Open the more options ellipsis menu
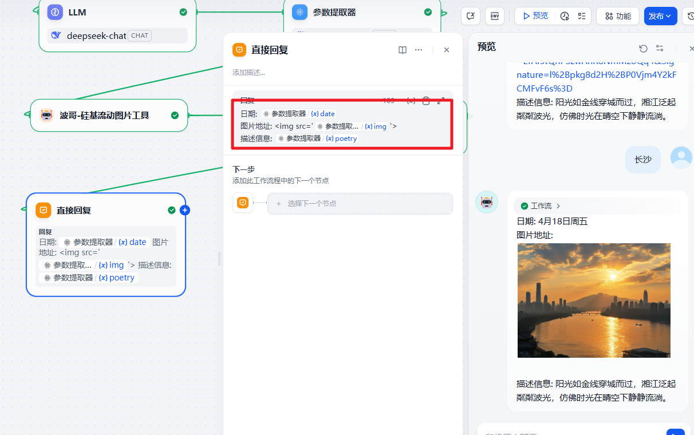This screenshot has height=435, width=694. (419, 50)
